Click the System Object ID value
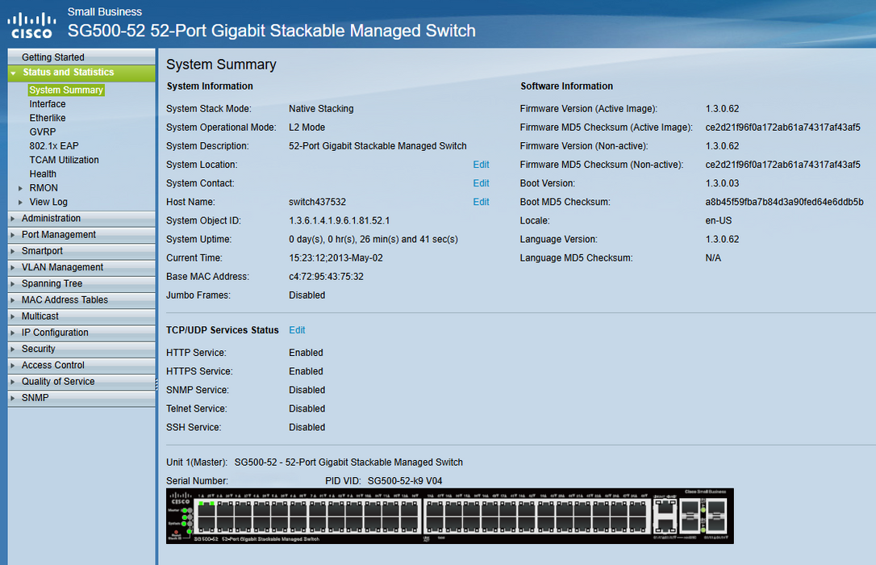 click(339, 220)
